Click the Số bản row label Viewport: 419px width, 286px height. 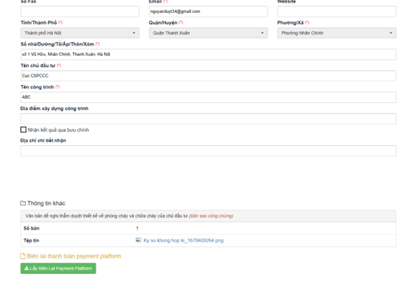[32, 228]
